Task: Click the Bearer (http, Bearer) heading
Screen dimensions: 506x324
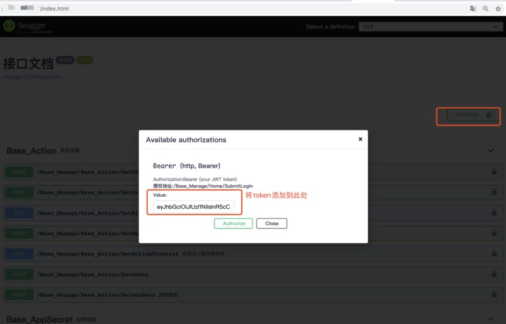Action: click(187, 166)
